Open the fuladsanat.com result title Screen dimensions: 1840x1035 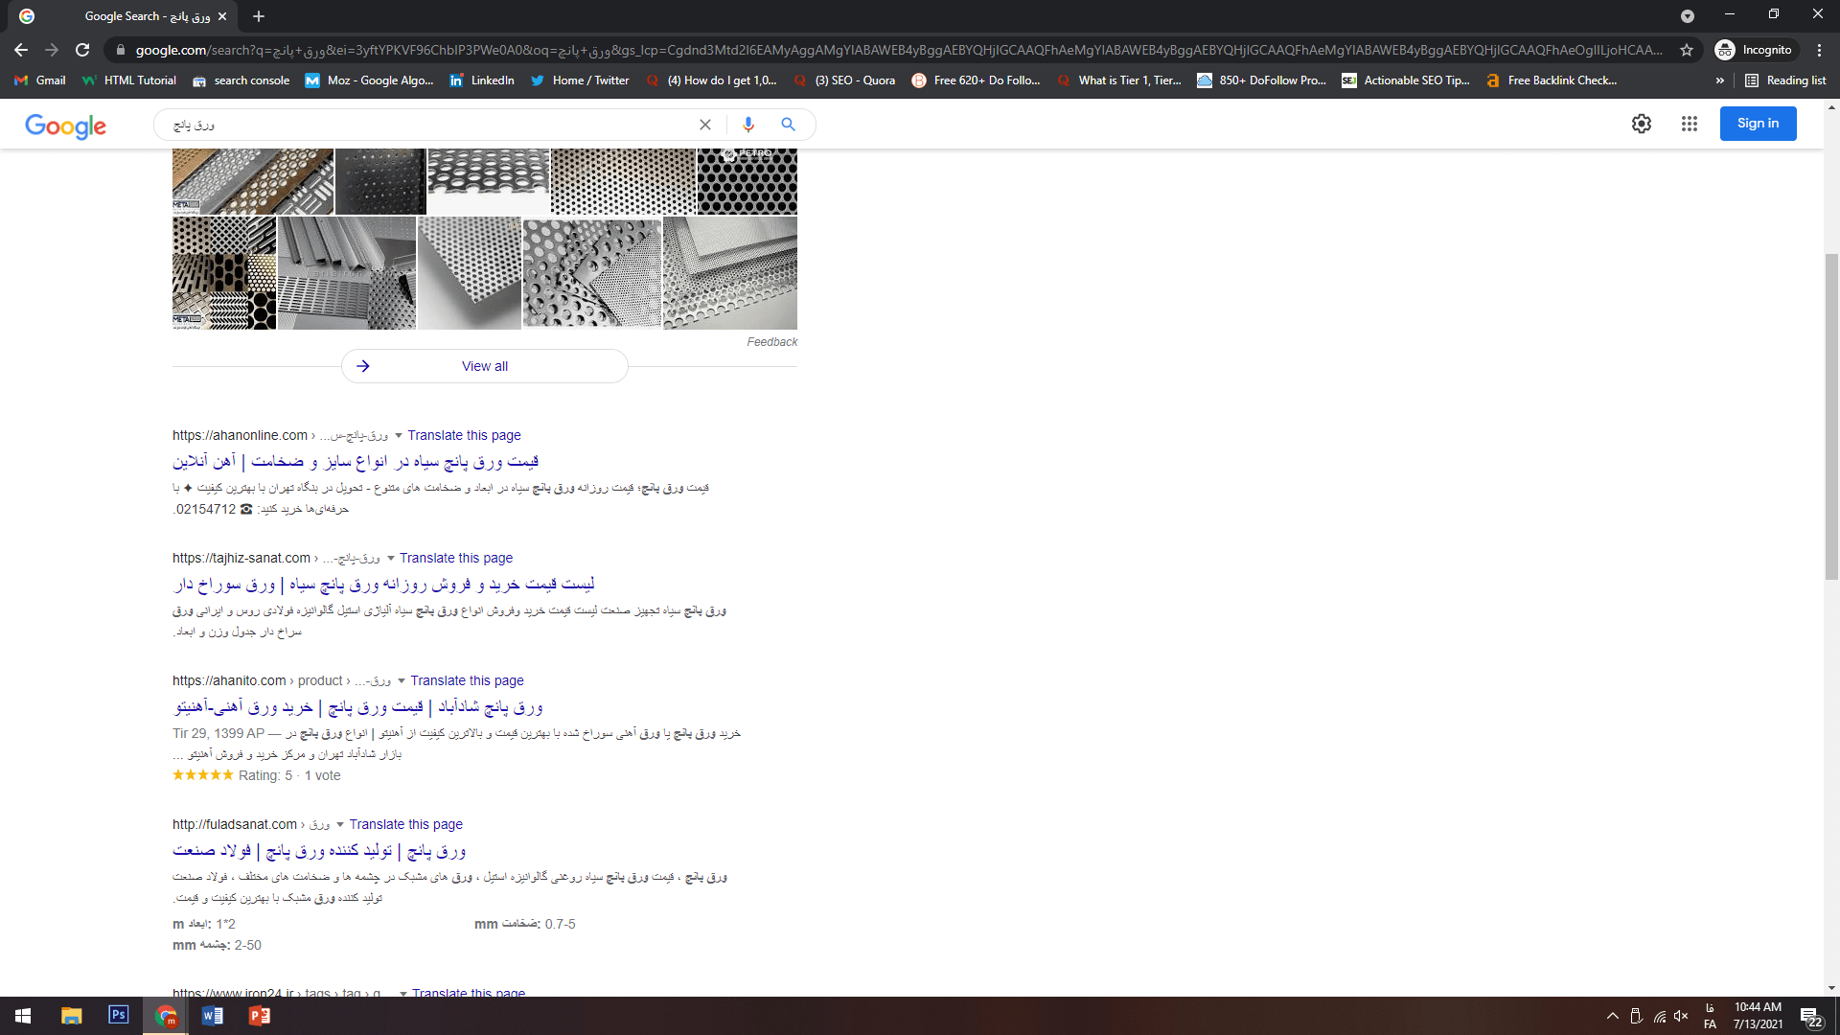[x=319, y=851]
